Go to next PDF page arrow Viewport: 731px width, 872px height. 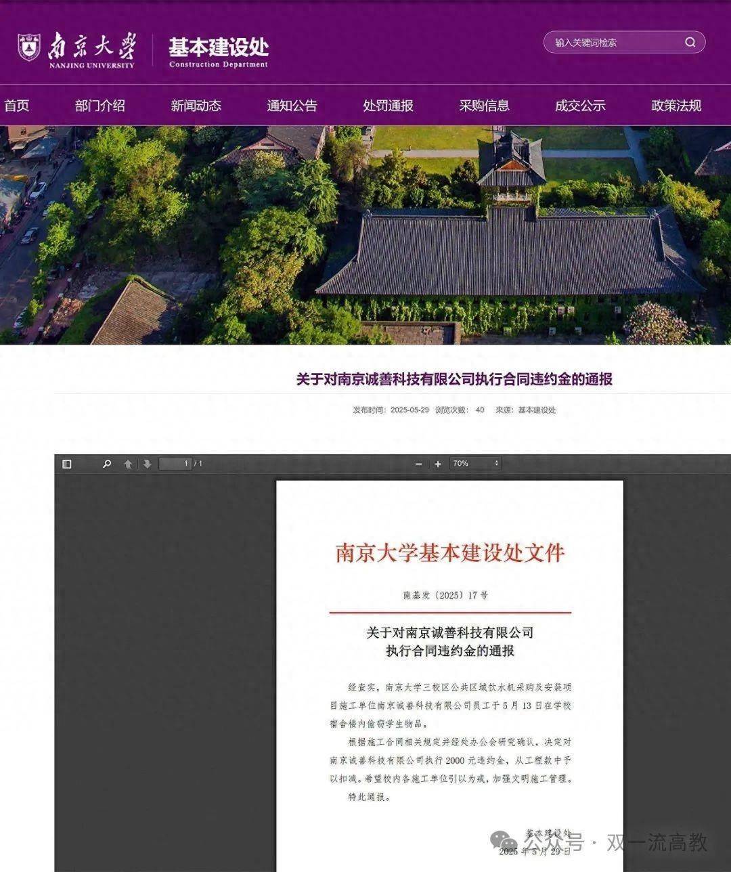coord(147,464)
